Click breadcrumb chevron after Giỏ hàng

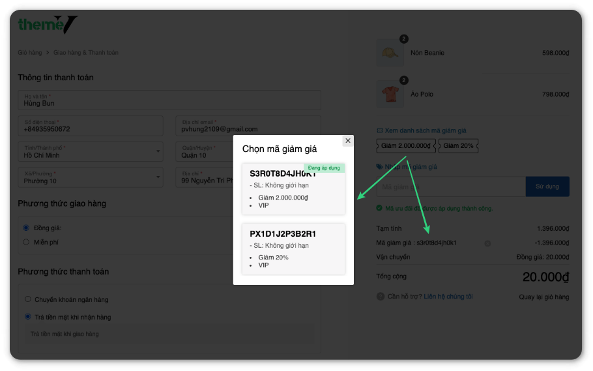(x=48, y=53)
